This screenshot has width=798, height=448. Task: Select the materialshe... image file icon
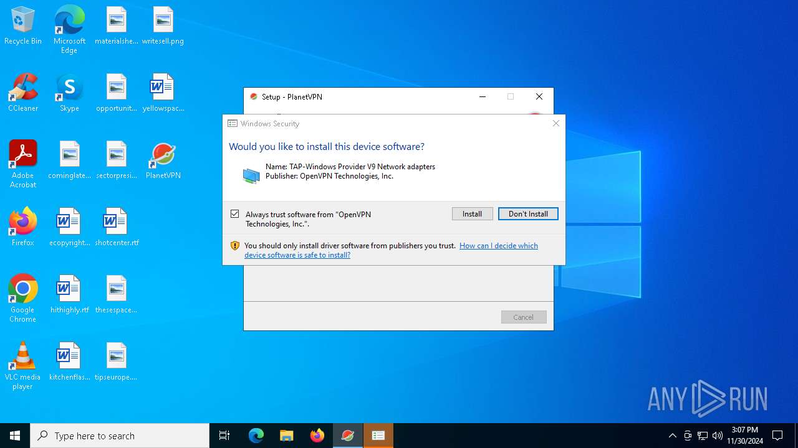point(117,26)
